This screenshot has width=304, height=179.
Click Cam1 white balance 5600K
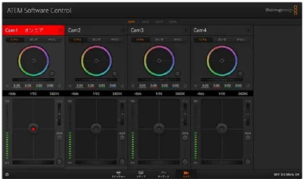[x=54, y=94]
